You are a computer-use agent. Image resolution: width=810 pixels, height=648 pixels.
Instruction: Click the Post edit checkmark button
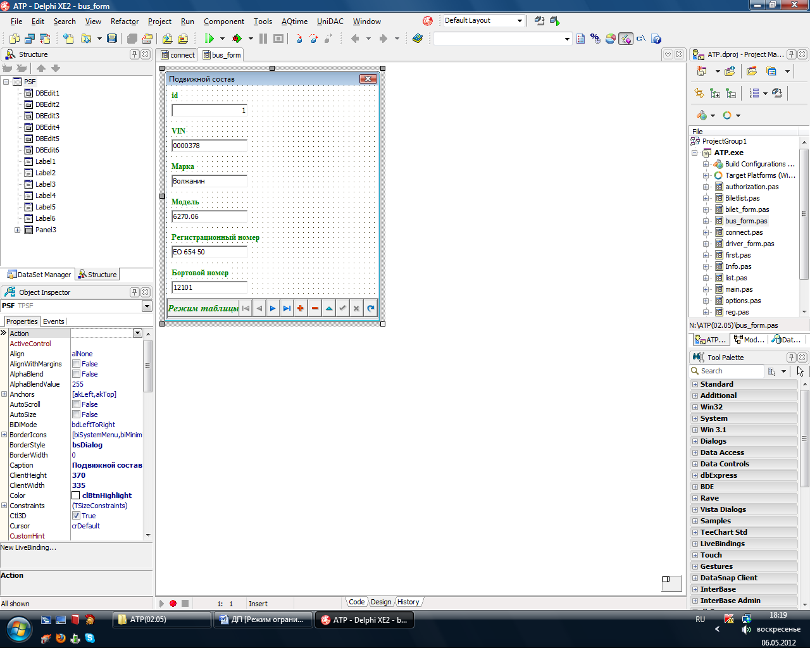(x=342, y=308)
